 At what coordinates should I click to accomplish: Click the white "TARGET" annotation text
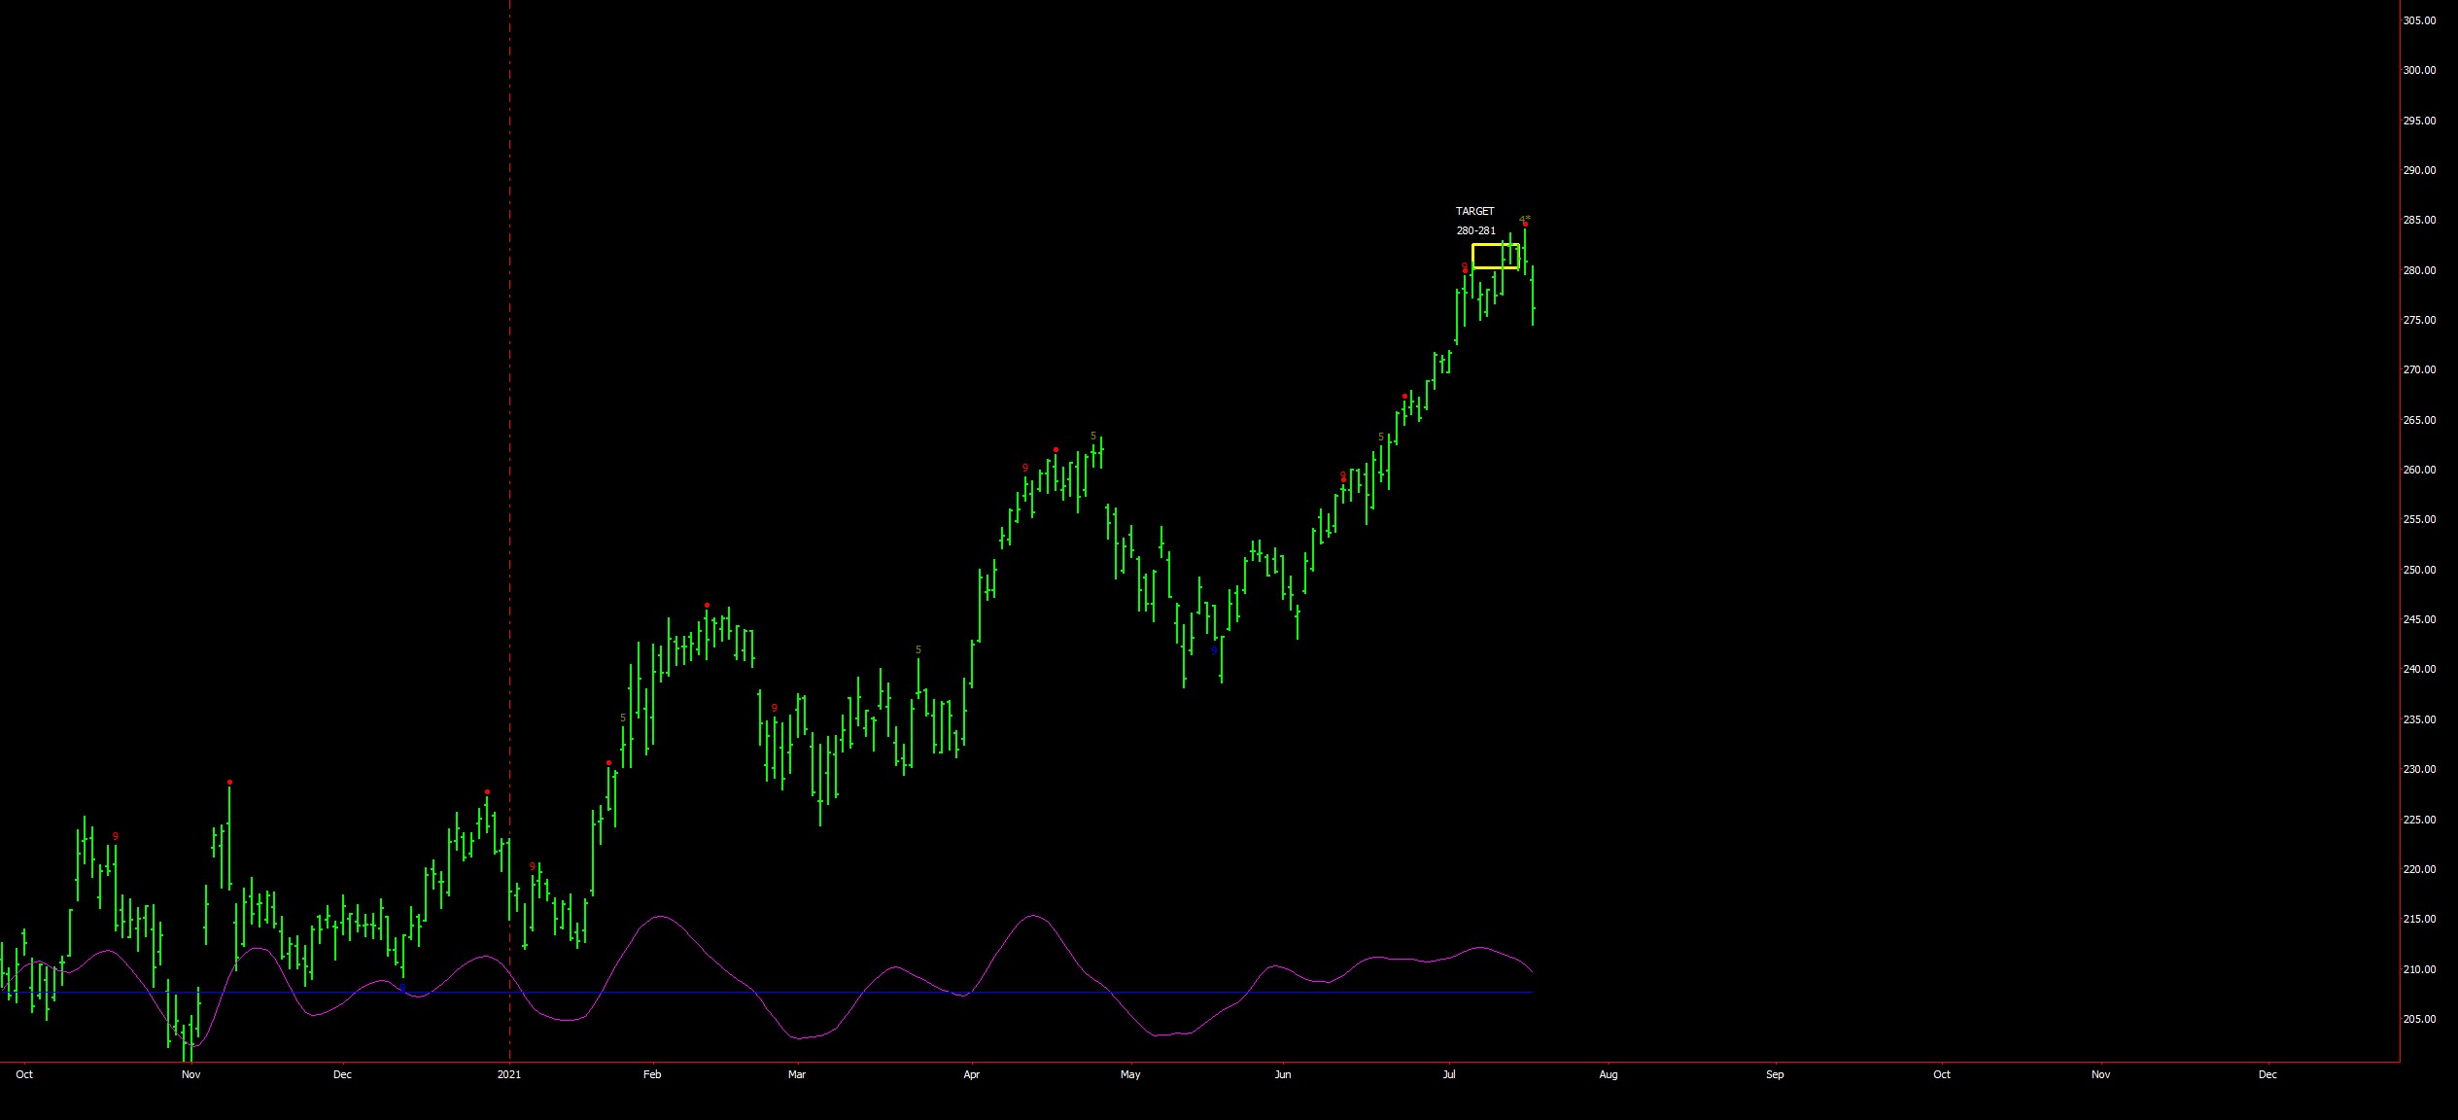coord(1474,211)
